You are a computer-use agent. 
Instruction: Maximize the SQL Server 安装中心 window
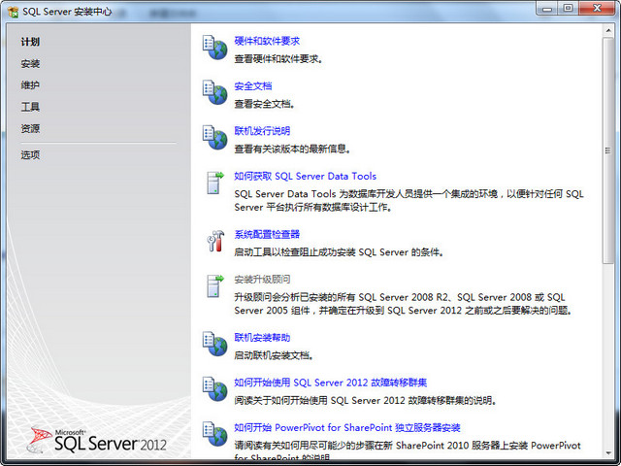pyautogui.click(x=568, y=9)
